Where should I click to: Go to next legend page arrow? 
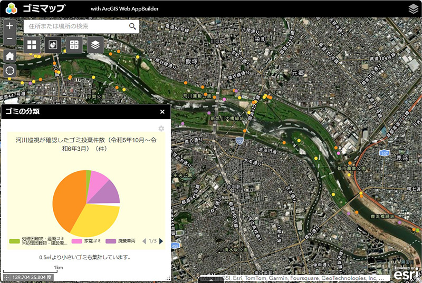click(x=161, y=241)
